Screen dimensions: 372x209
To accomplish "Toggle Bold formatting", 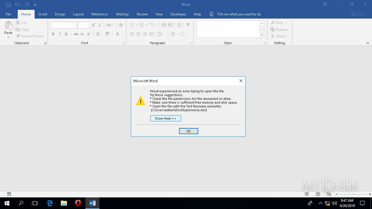I will [x=53, y=34].
